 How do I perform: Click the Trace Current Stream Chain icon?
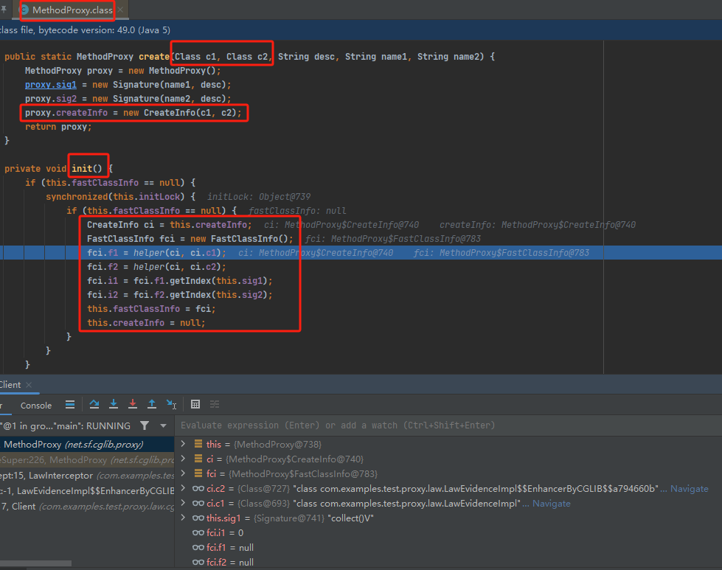[x=215, y=404]
